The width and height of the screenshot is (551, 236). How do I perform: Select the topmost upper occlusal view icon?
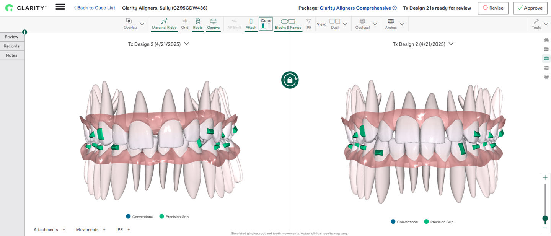click(x=546, y=40)
